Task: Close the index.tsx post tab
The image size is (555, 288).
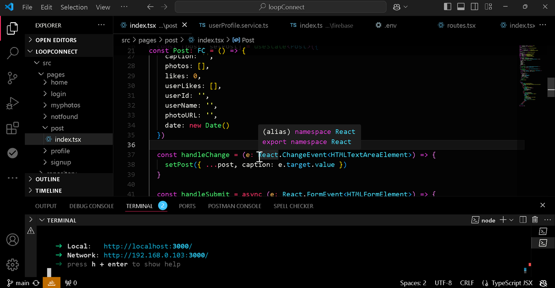Action: pyautogui.click(x=185, y=25)
